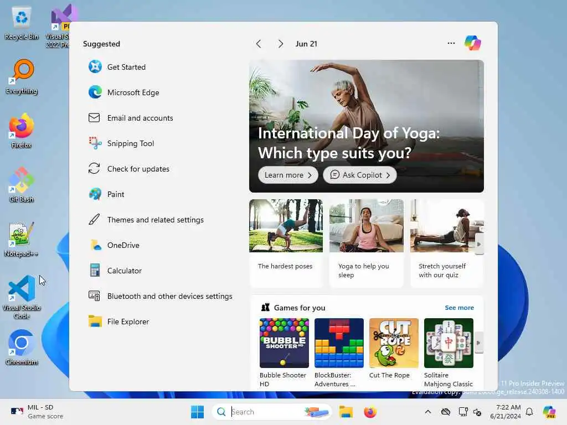Click Games for you heading
Viewport: 567px width, 425px height.
(x=300, y=308)
